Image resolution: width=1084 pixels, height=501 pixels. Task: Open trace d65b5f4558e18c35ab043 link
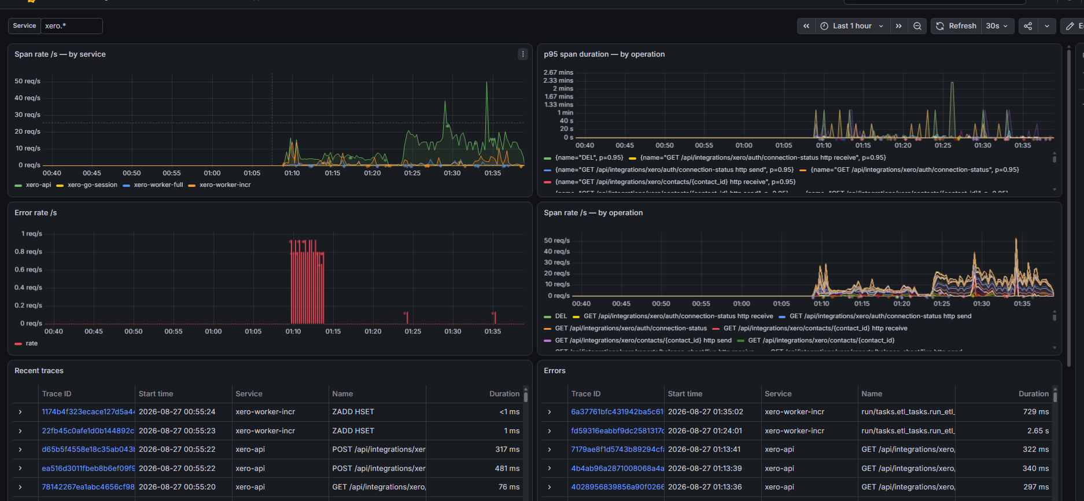pyautogui.click(x=88, y=450)
